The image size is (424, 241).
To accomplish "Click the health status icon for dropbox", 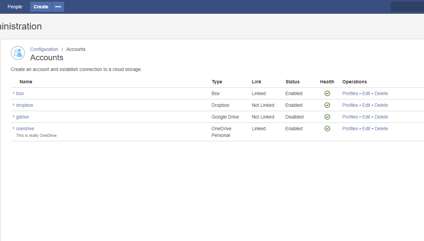I will point(327,105).
